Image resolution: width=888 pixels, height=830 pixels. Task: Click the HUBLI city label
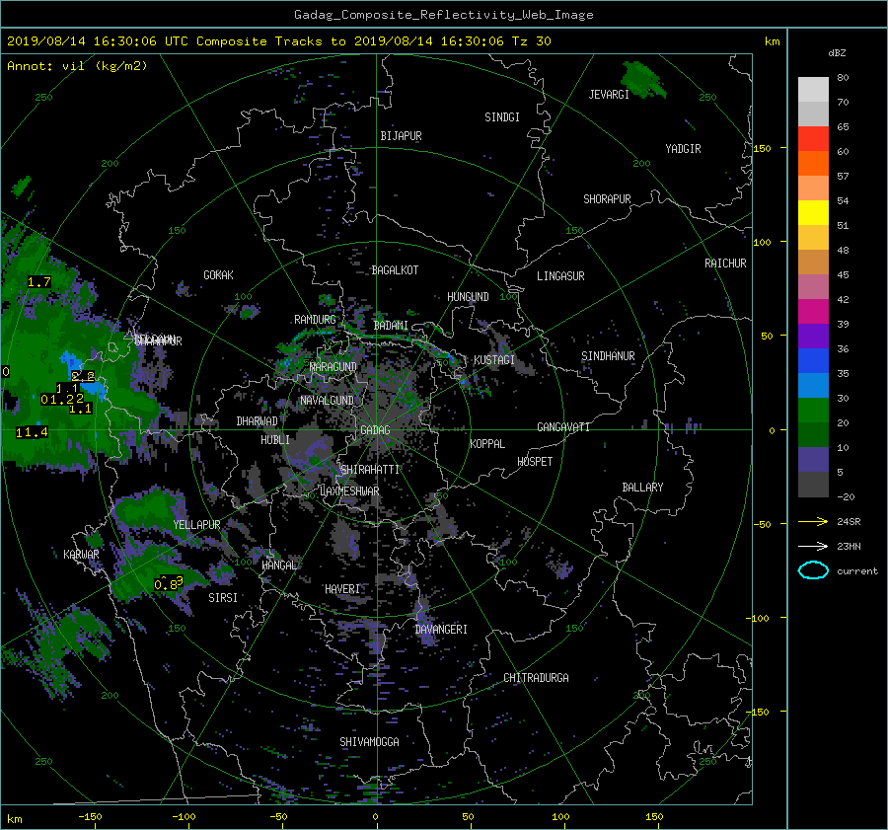[275, 440]
